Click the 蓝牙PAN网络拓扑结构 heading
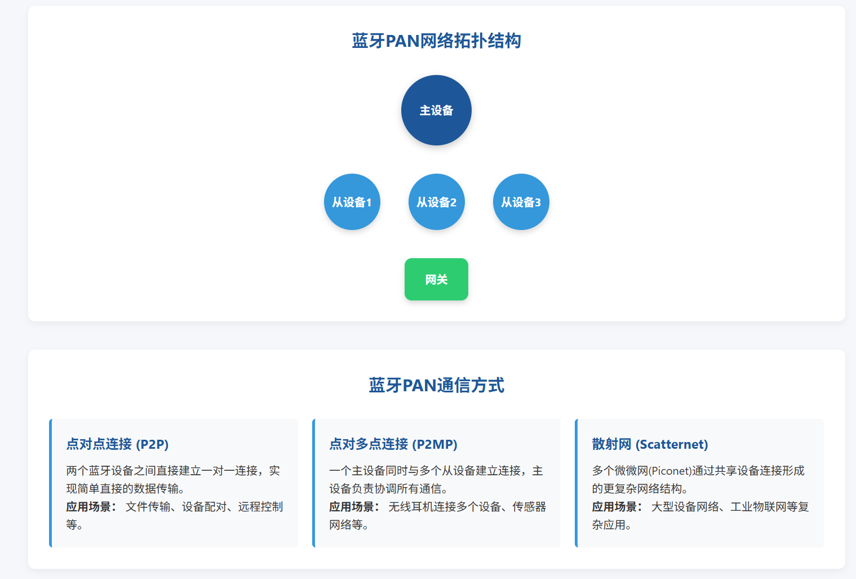The width and height of the screenshot is (856, 579). point(436,41)
